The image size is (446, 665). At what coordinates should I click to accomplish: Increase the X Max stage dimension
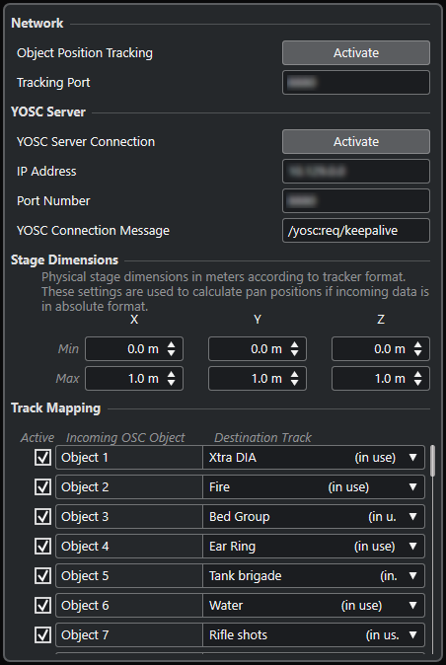pos(172,375)
